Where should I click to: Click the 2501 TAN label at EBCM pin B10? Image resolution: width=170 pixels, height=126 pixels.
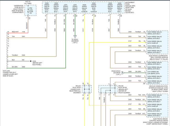[x=134, y=95]
